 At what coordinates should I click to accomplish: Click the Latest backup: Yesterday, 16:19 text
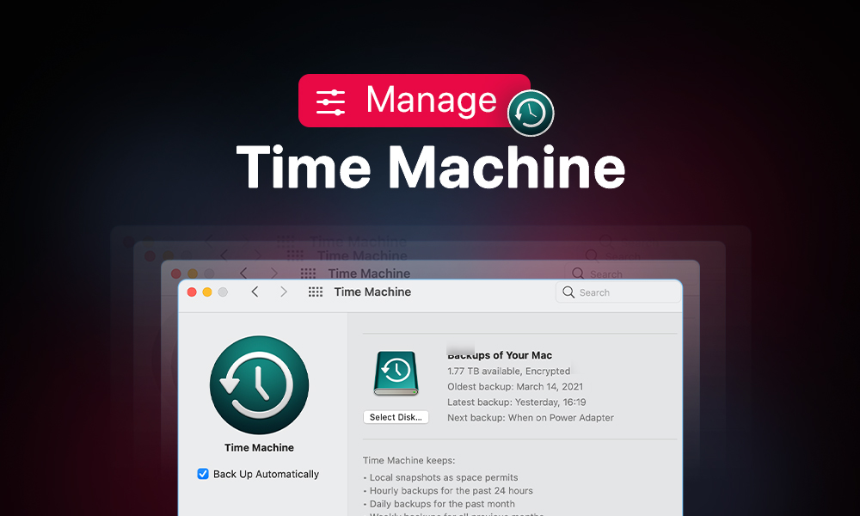click(516, 402)
